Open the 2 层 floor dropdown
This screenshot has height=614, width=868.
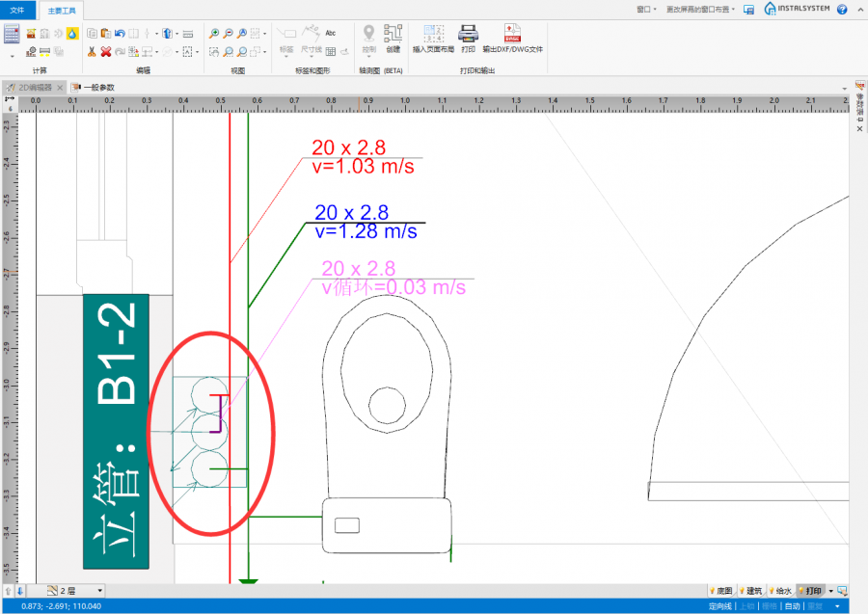coord(100,591)
